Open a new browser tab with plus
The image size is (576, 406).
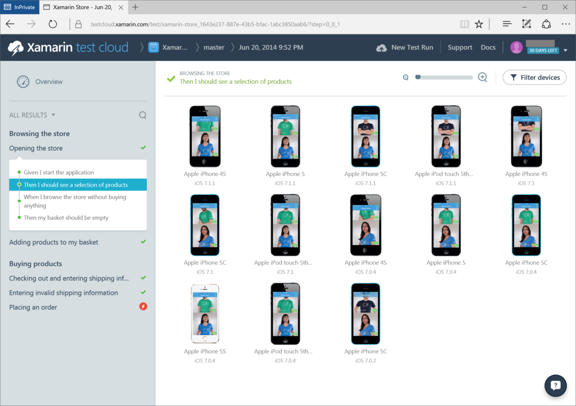(135, 7)
